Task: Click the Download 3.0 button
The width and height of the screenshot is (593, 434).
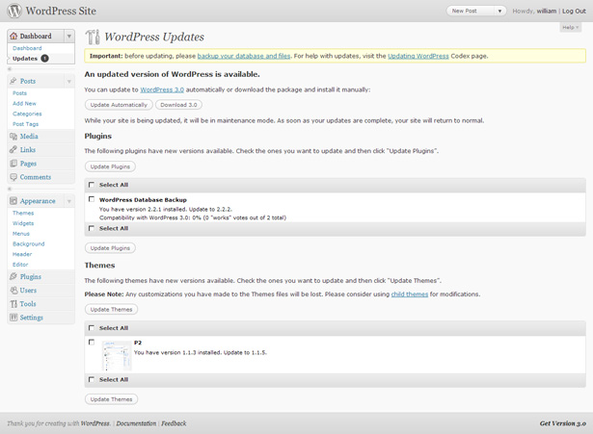Action: [x=178, y=105]
